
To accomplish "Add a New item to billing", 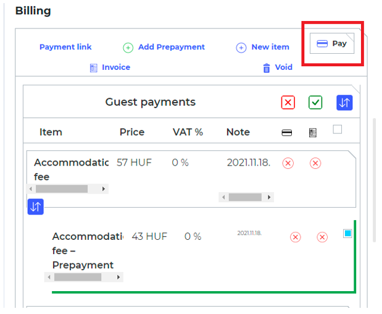I will [x=262, y=47].
